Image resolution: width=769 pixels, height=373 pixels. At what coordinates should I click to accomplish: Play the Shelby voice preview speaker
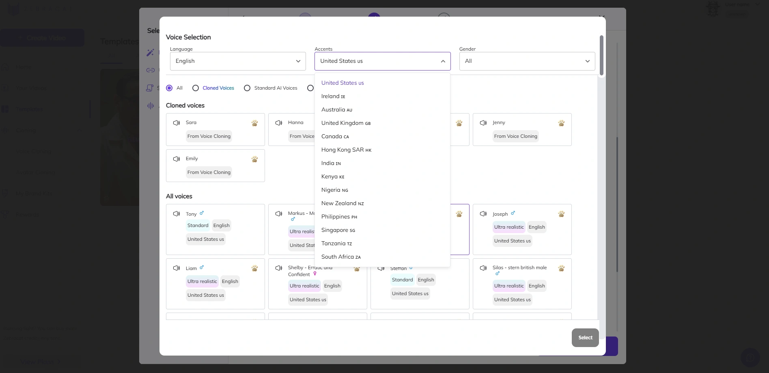tap(279, 268)
